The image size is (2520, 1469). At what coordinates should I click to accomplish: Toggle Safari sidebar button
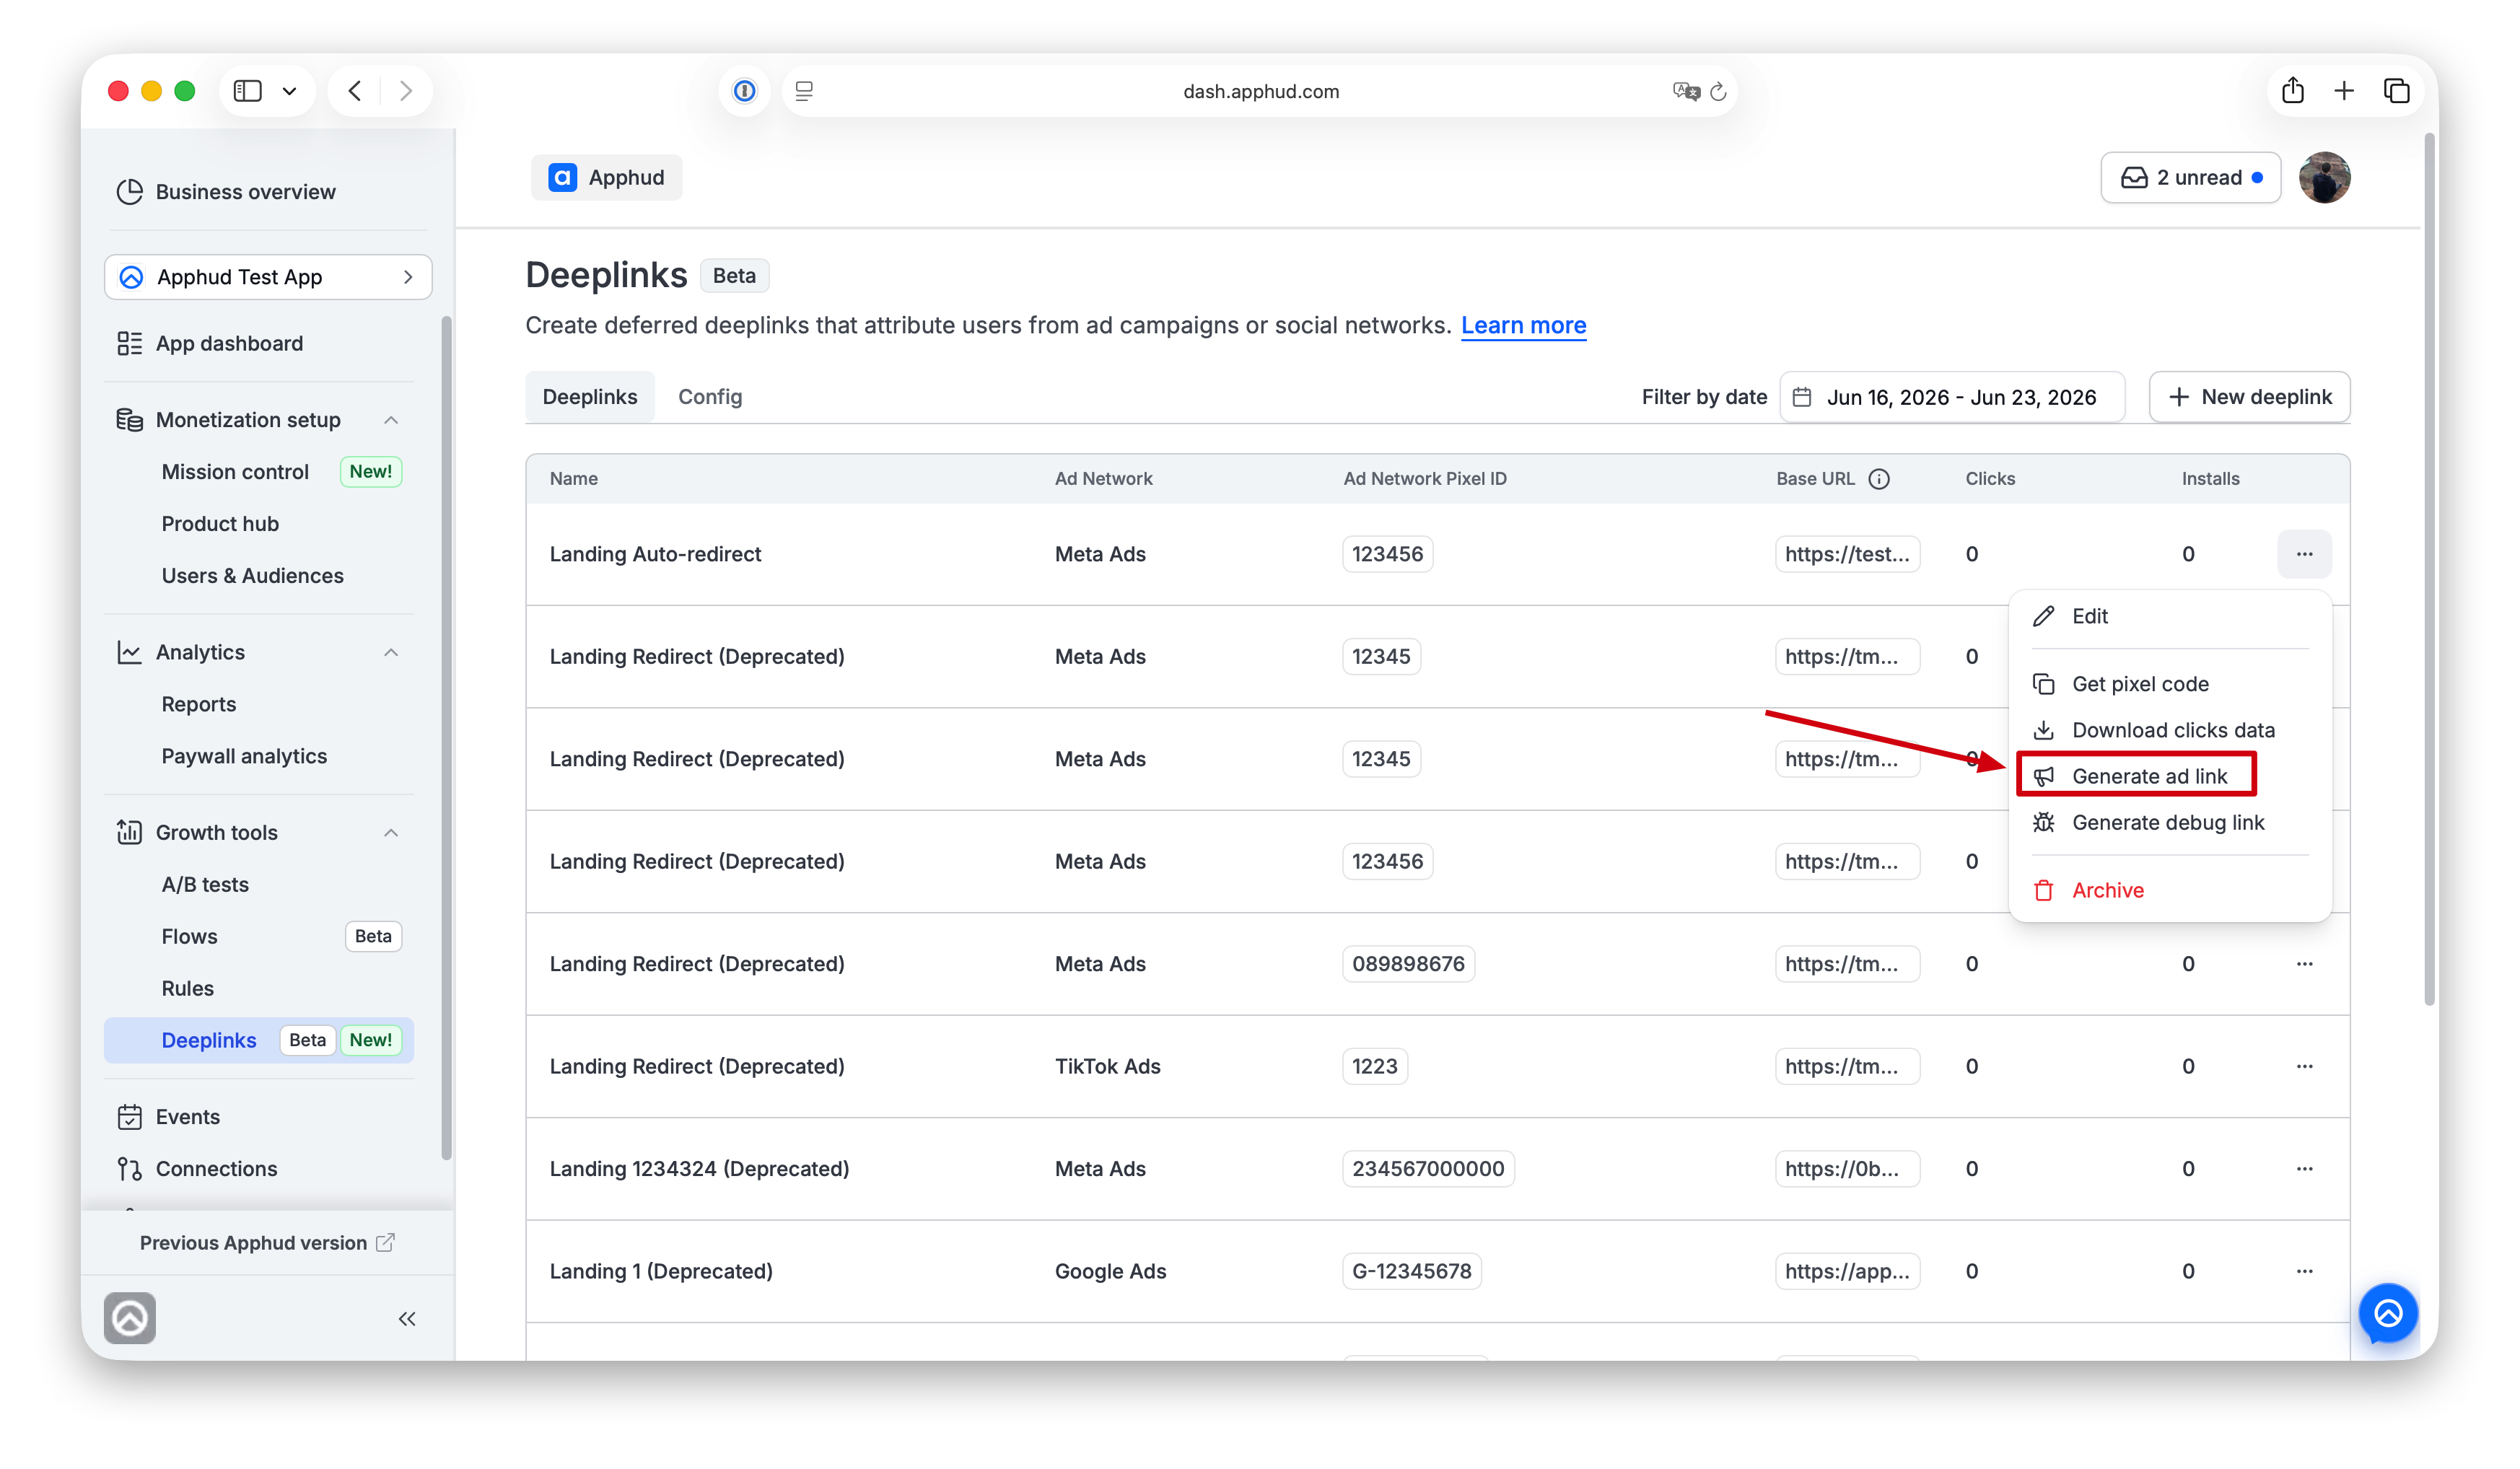pos(247,91)
